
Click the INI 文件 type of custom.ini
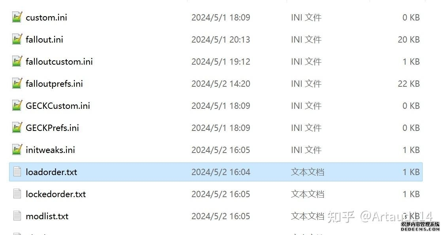click(x=306, y=17)
